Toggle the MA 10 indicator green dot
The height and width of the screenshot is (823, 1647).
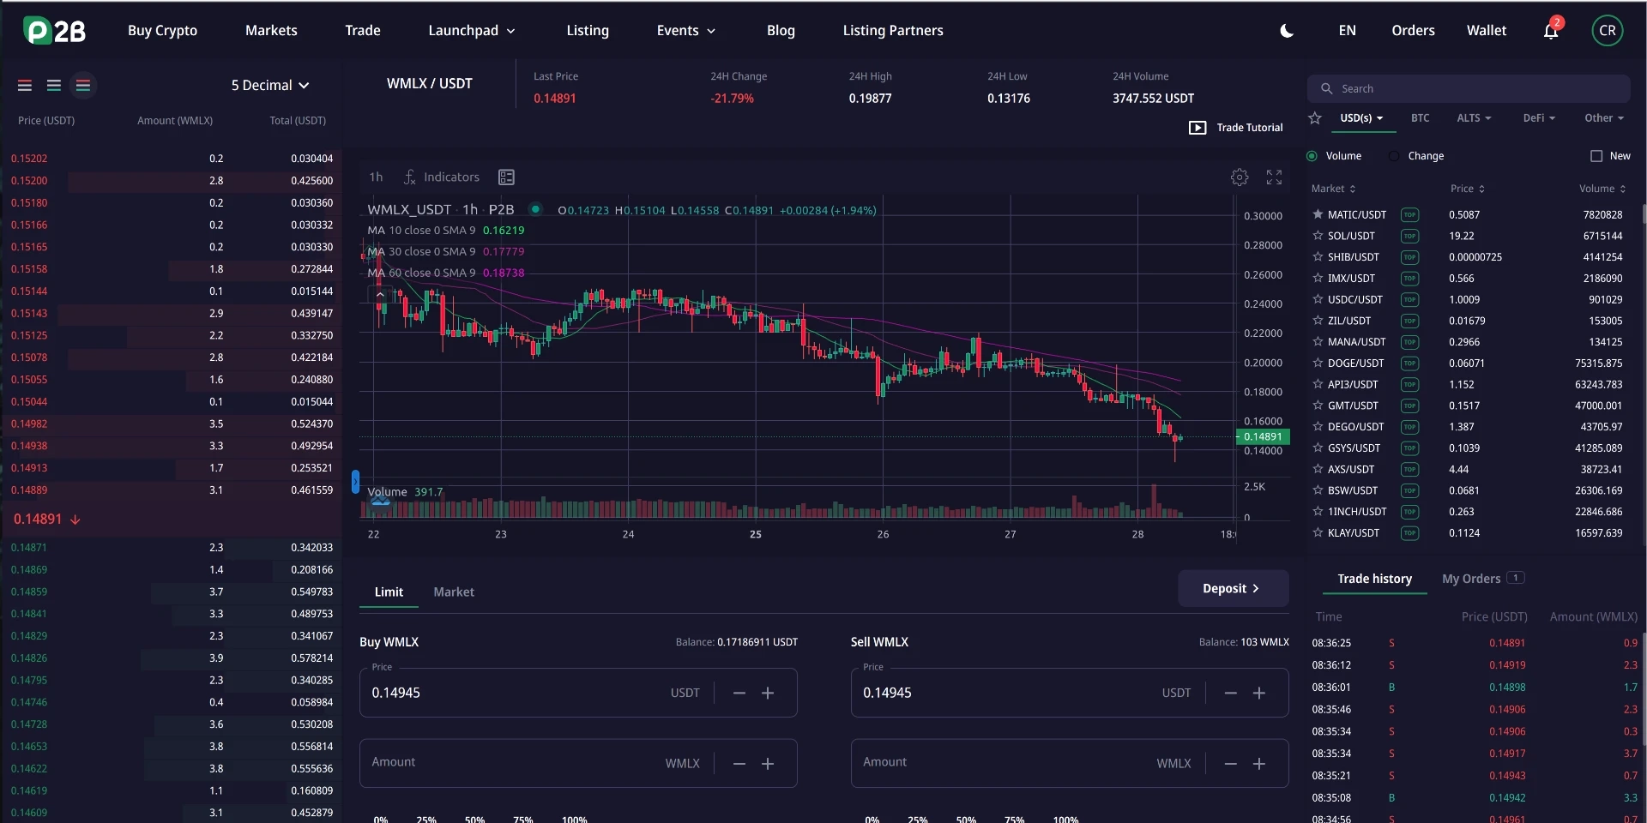(535, 208)
